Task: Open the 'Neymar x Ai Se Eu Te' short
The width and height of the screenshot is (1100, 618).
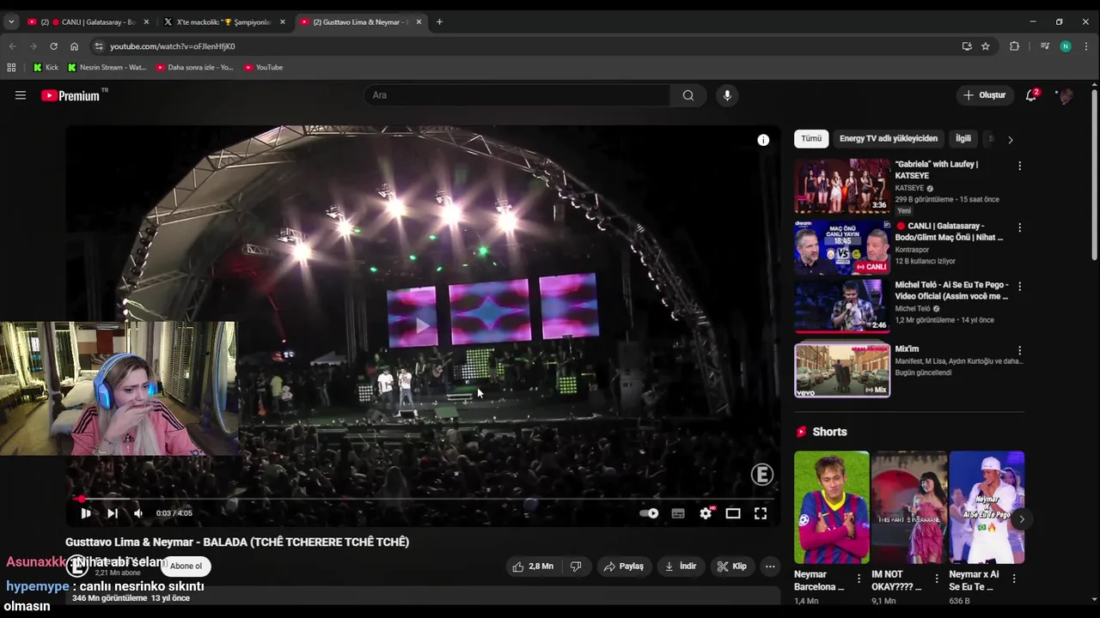Action: [987, 507]
